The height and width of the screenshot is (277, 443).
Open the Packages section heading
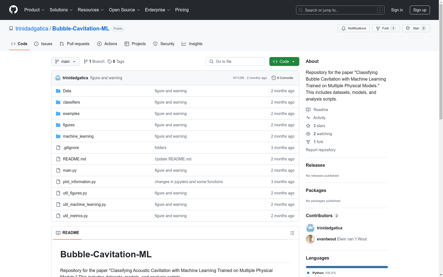pyautogui.click(x=316, y=190)
